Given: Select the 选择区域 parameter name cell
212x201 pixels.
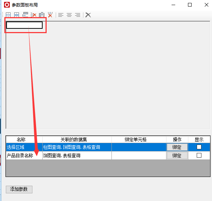Looking at the screenshot, I should pyautogui.click(x=24, y=147).
